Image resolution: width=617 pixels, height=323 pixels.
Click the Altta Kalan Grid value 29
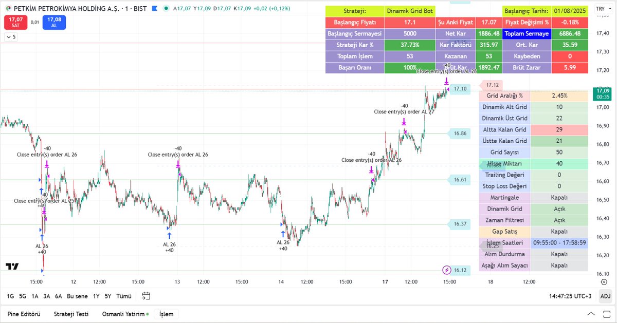559,129
